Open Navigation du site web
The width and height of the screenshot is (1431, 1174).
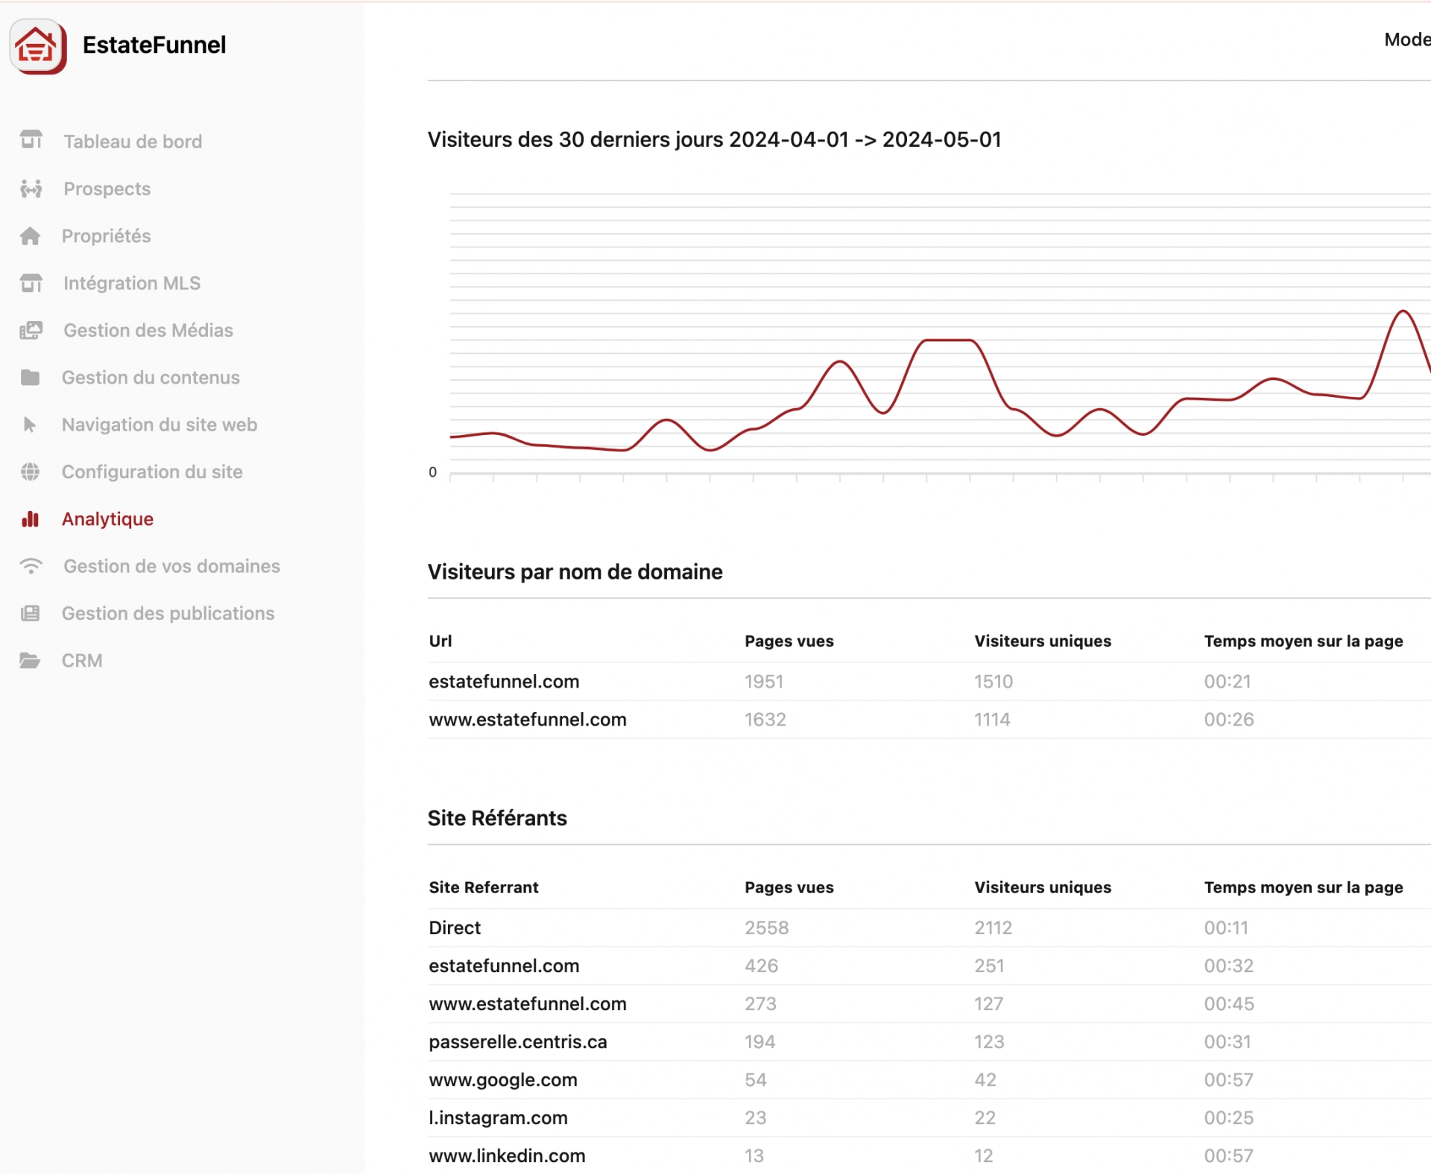(159, 425)
